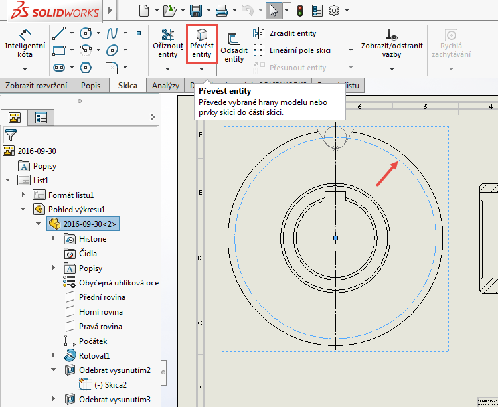Click Zrcadlit entity mirror tool
The image size is (498, 407).
[x=285, y=33]
